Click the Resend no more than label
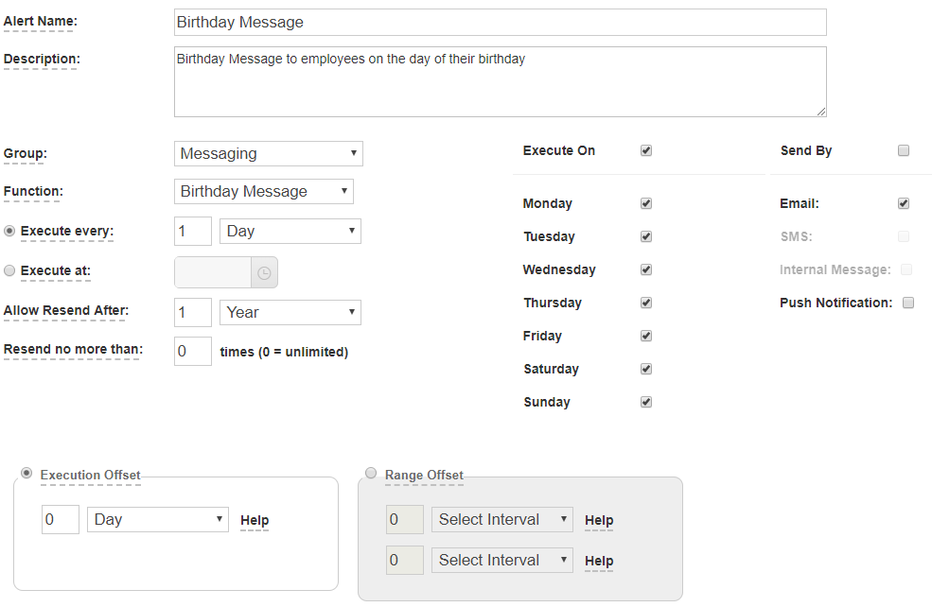This screenshot has width=932, height=607. click(x=73, y=349)
